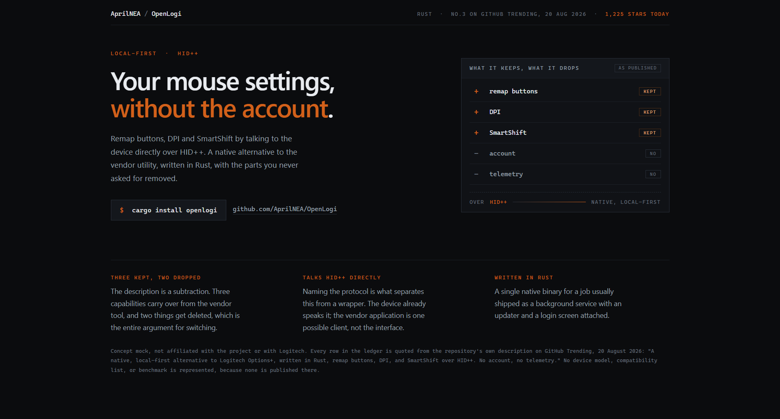Click the NO badge on account row
This screenshot has height=419, width=780.
(x=653, y=153)
